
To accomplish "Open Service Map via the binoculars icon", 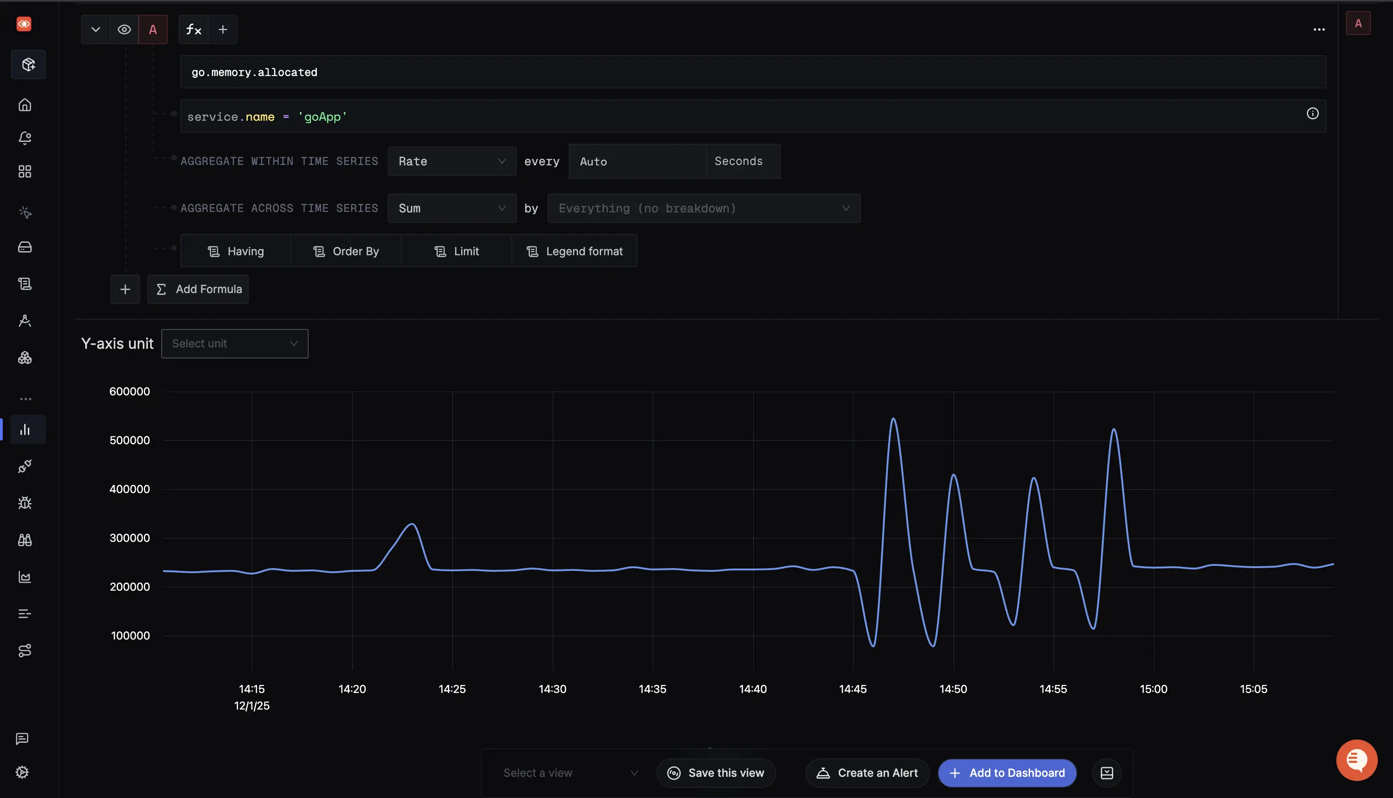I will coord(25,540).
